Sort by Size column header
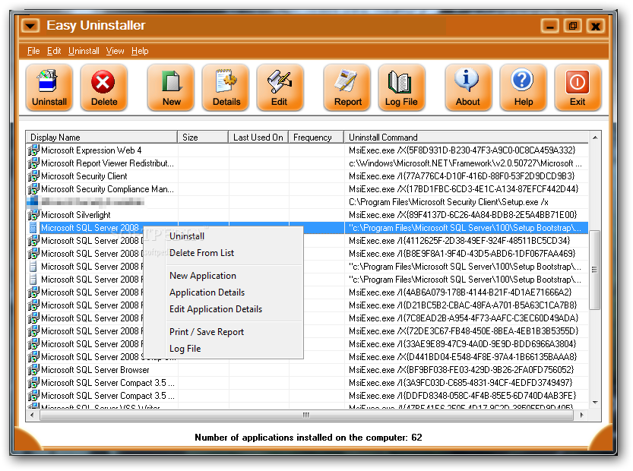633x471 pixels. coord(203,138)
